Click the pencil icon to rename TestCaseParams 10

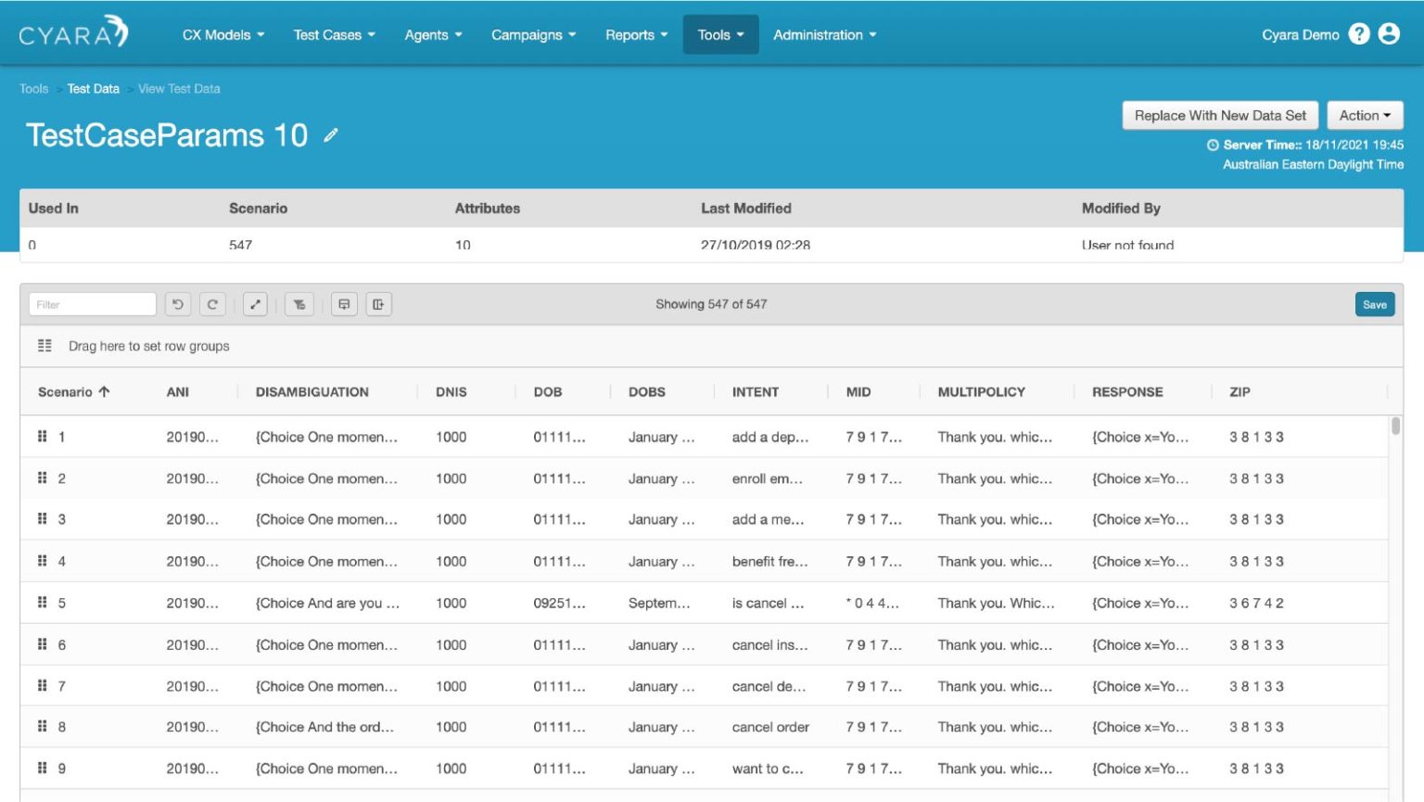(x=331, y=135)
